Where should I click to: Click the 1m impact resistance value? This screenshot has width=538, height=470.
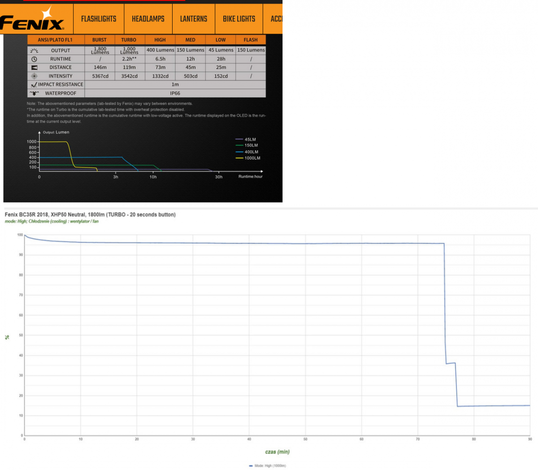pos(175,85)
